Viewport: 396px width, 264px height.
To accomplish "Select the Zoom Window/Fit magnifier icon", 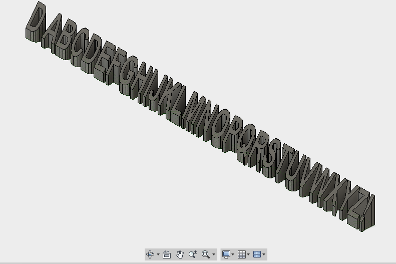I will [206, 254].
